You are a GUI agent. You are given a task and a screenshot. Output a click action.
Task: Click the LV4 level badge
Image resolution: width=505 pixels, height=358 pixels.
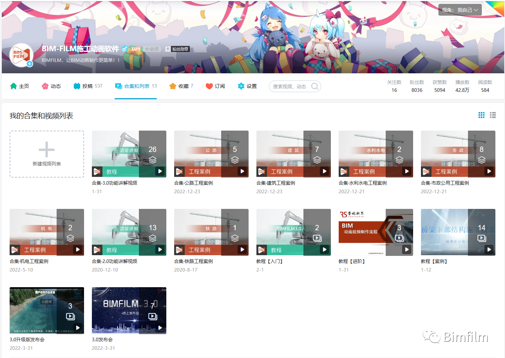pyautogui.click(x=136, y=49)
